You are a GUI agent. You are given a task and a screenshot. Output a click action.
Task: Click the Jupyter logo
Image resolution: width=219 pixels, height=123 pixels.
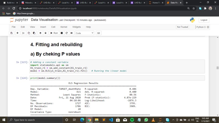click(x=19, y=20)
